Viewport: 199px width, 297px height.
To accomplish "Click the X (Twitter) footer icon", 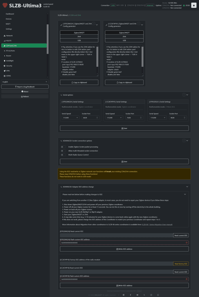I will coord(144,295).
